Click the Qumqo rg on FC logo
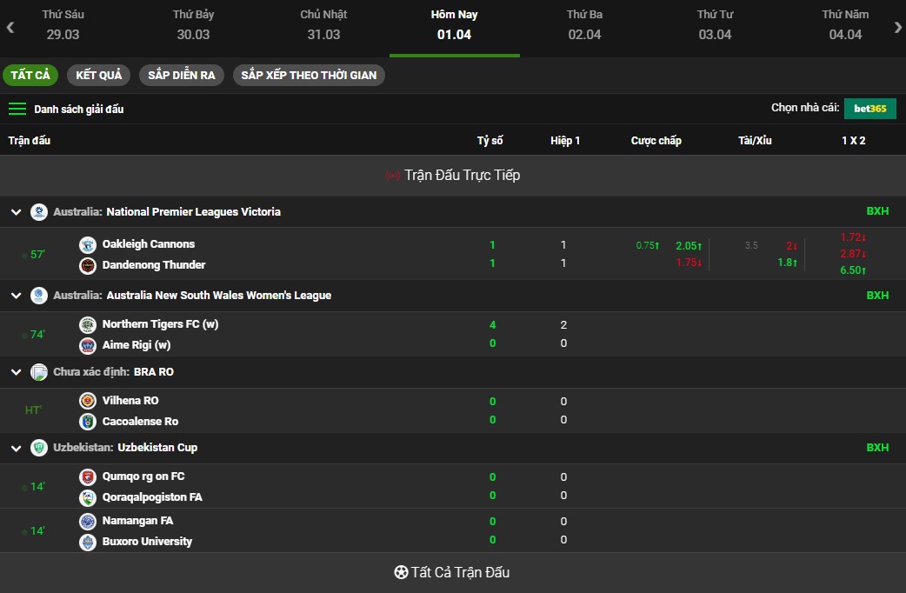Viewport: 906px width, 593px height. click(x=87, y=477)
